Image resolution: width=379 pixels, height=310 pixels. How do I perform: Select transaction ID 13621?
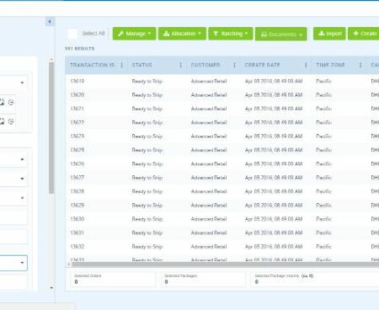tap(77, 109)
